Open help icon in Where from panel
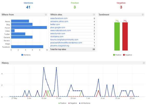146x106 pixels. pos(46,15)
